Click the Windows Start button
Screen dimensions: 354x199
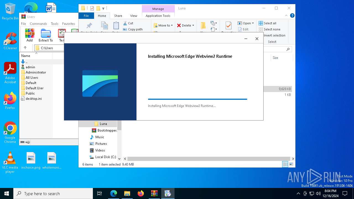(7, 193)
